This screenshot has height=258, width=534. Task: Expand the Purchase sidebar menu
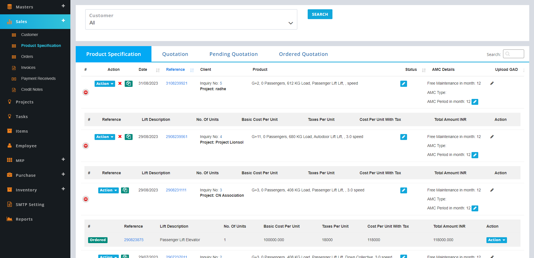pyautogui.click(x=63, y=174)
